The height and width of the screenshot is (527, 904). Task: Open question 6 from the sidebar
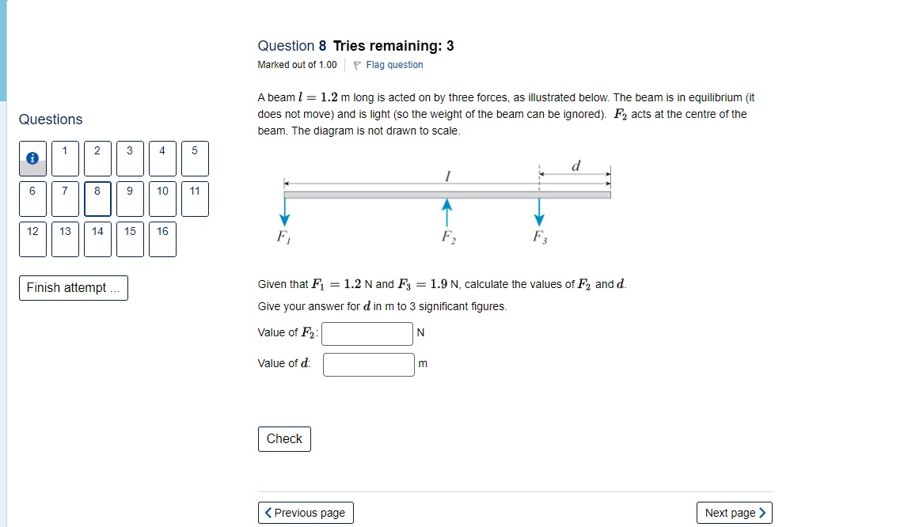pyautogui.click(x=32, y=199)
